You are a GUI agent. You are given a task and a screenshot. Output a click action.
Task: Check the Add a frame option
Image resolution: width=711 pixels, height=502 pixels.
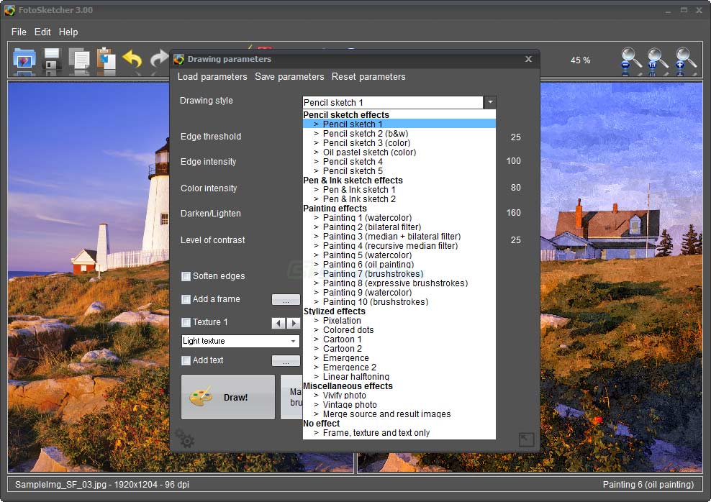coord(186,299)
